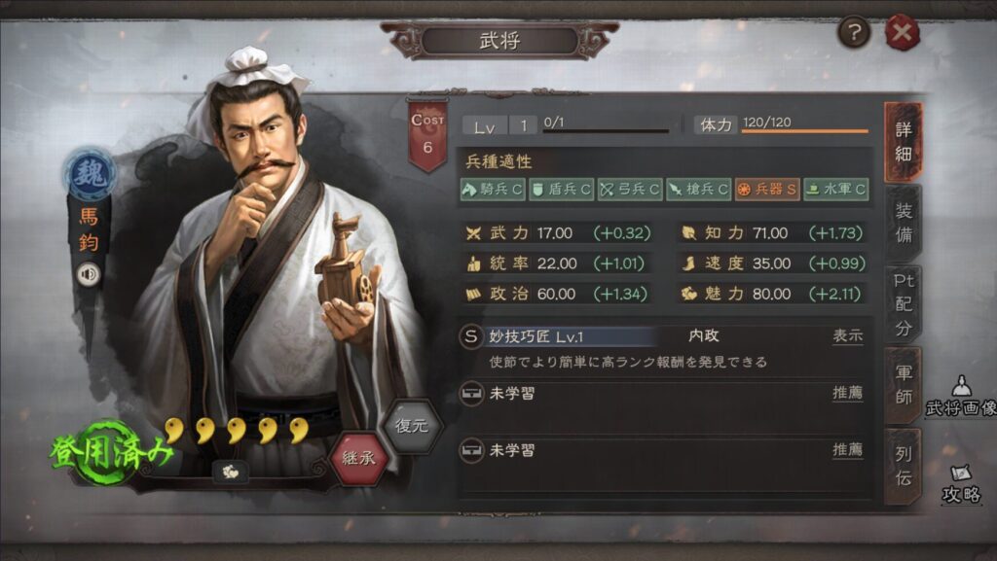Play the general's voice speaker icon
This screenshot has height=561, width=997.
(89, 274)
